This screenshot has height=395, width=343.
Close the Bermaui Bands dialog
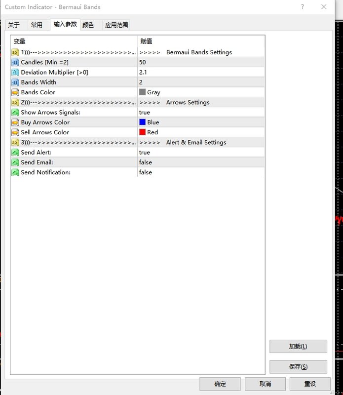(x=324, y=7)
